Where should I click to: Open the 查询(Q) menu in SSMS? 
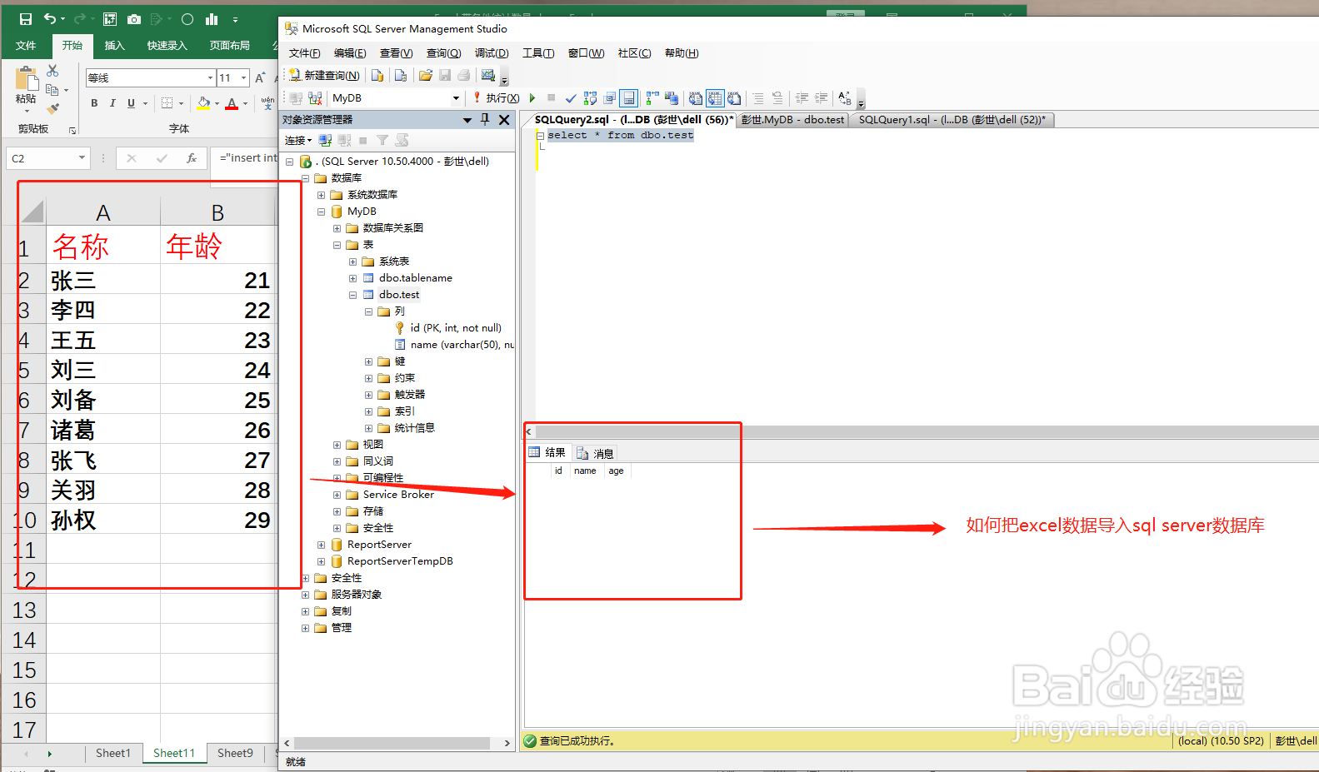pos(443,53)
